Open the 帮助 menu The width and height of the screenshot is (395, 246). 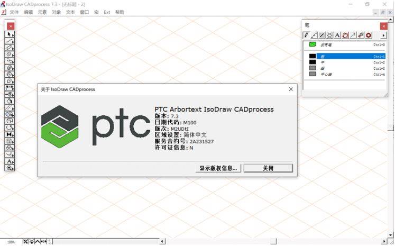(x=120, y=12)
